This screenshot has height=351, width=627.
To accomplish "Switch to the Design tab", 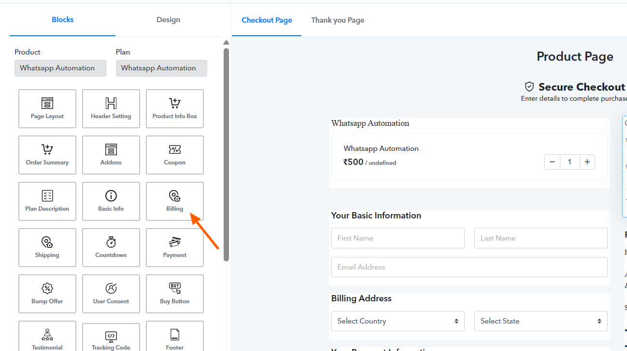I will (x=168, y=20).
